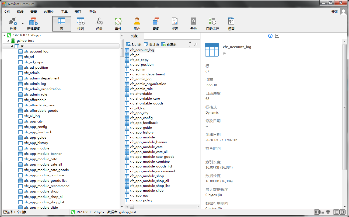The image size is (349, 217).
Task: Select xfc_app_module_shop_list in the navigation tree
Action: (x=44, y=202)
